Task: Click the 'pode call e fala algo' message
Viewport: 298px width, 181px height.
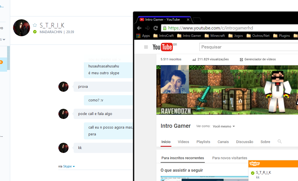Action: (103, 114)
